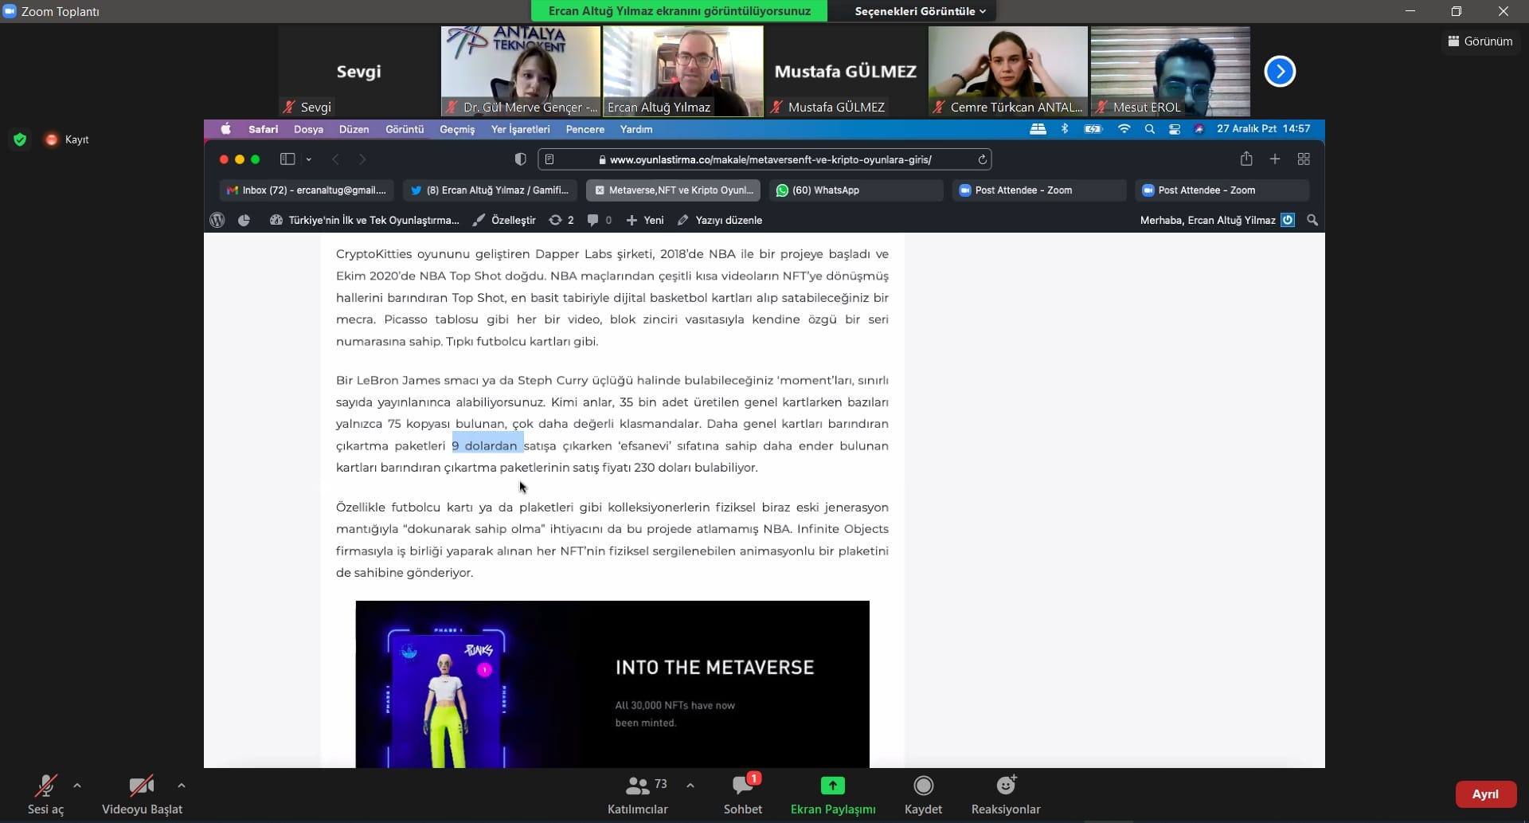Expand participants options arrow next to 73
This screenshot has width=1529, height=823.
(x=690, y=786)
